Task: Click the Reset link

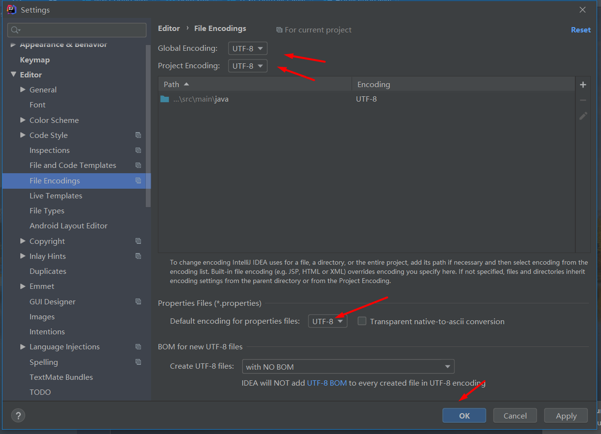Action: pos(581,30)
